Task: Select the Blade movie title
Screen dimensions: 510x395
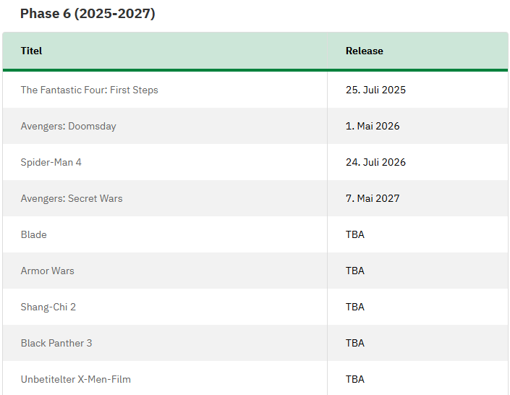Action: (34, 234)
